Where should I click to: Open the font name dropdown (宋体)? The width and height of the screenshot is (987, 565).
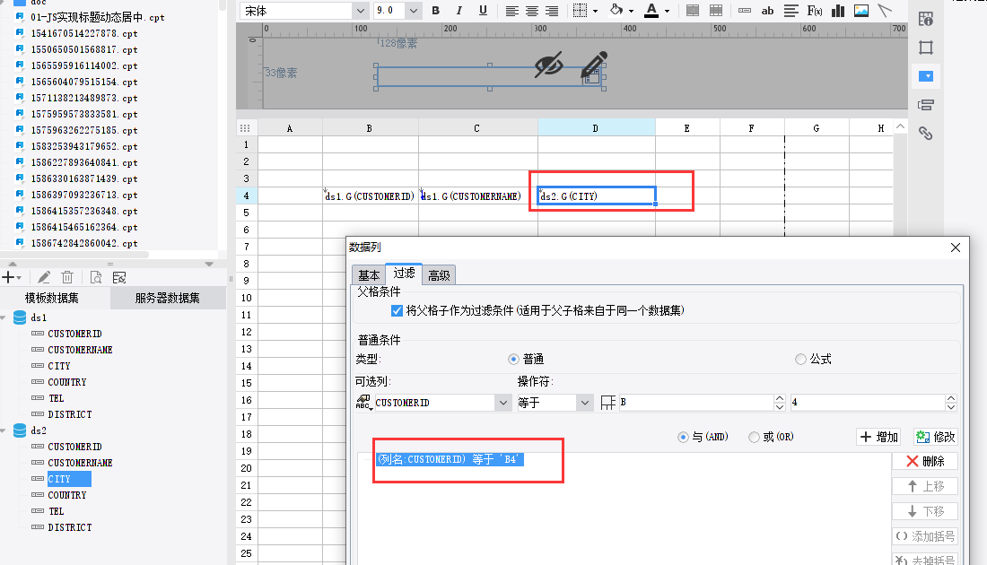(360, 11)
